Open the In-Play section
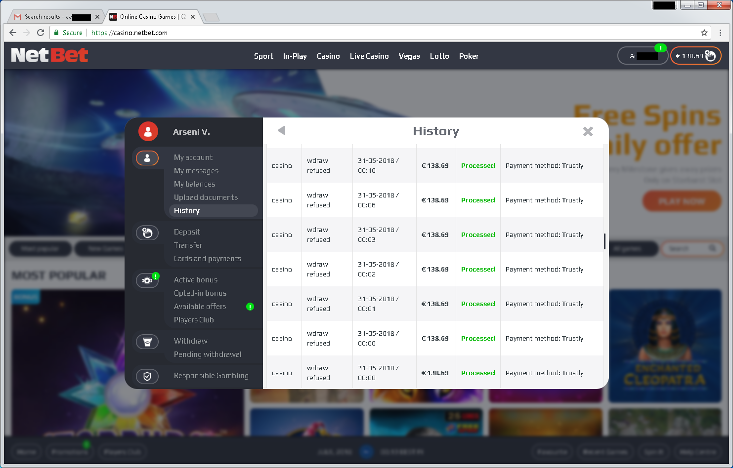The width and height of the screenshot is (733, 468). click(x=295, y=56)
